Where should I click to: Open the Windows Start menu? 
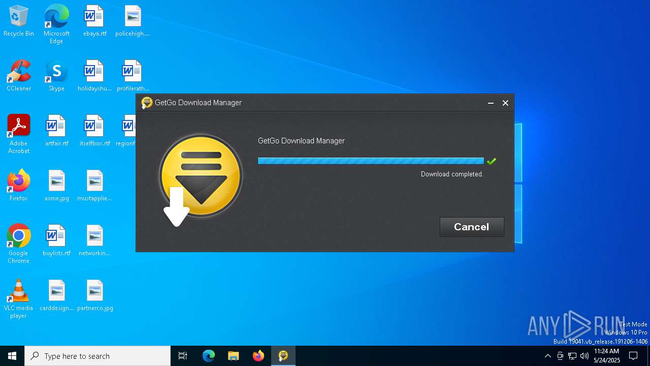coord(12,356)
